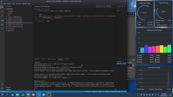The width and height of the screenshot is (173, 97).
Task: Close the 4-passo__inicia-master.py editor tab
Action: coord(51,6)
